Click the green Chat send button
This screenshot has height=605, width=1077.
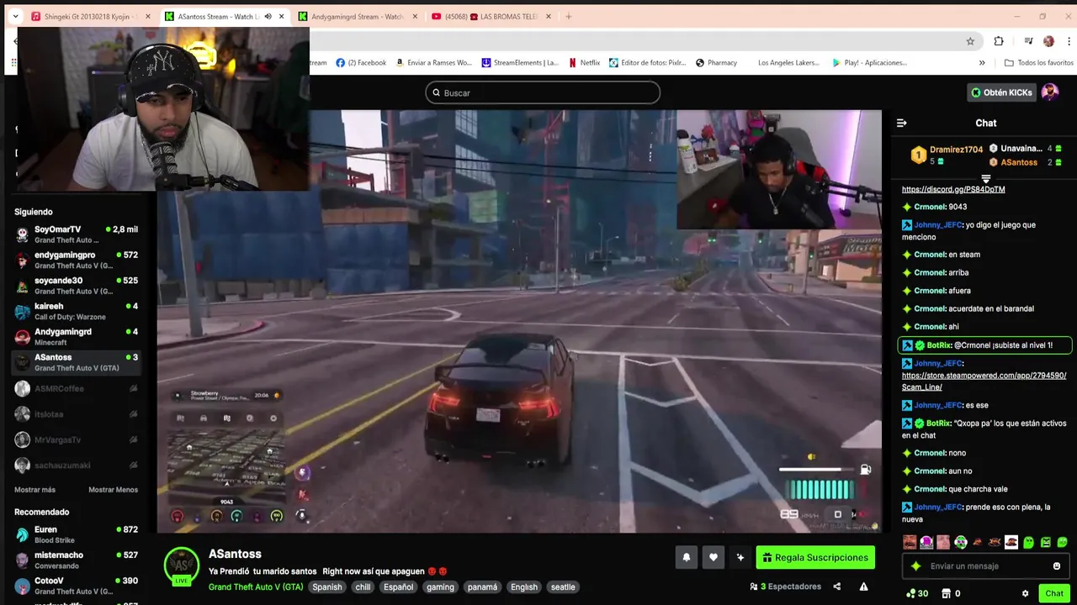tap(1054, 593)
